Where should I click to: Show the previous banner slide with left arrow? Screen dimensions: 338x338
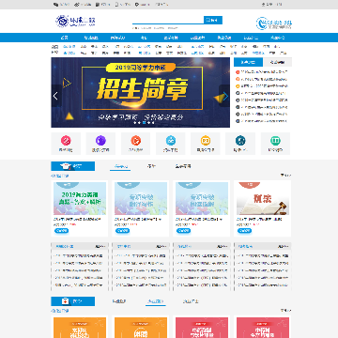[55, 96]
